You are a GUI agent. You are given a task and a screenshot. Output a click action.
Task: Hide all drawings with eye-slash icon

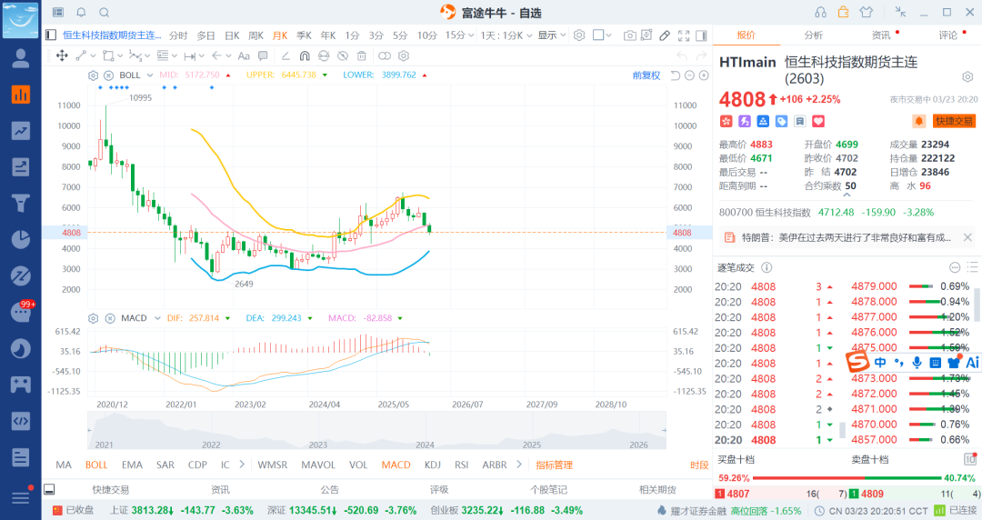click(343, 55)
